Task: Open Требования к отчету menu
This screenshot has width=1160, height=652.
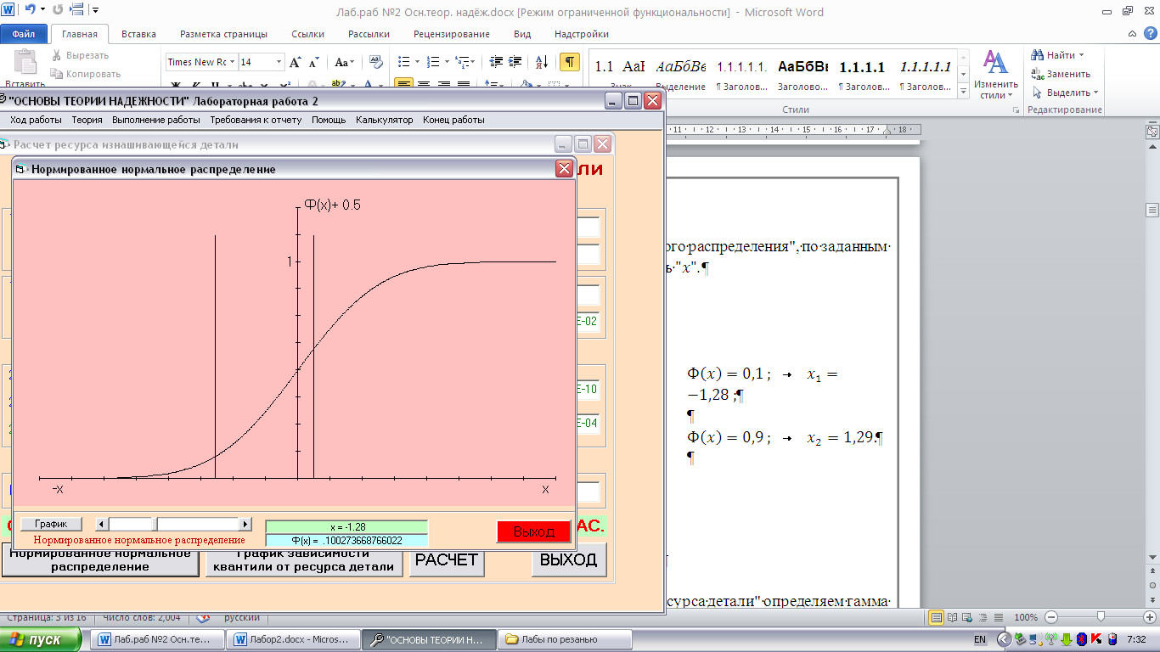Action: [x=256, y=121]
